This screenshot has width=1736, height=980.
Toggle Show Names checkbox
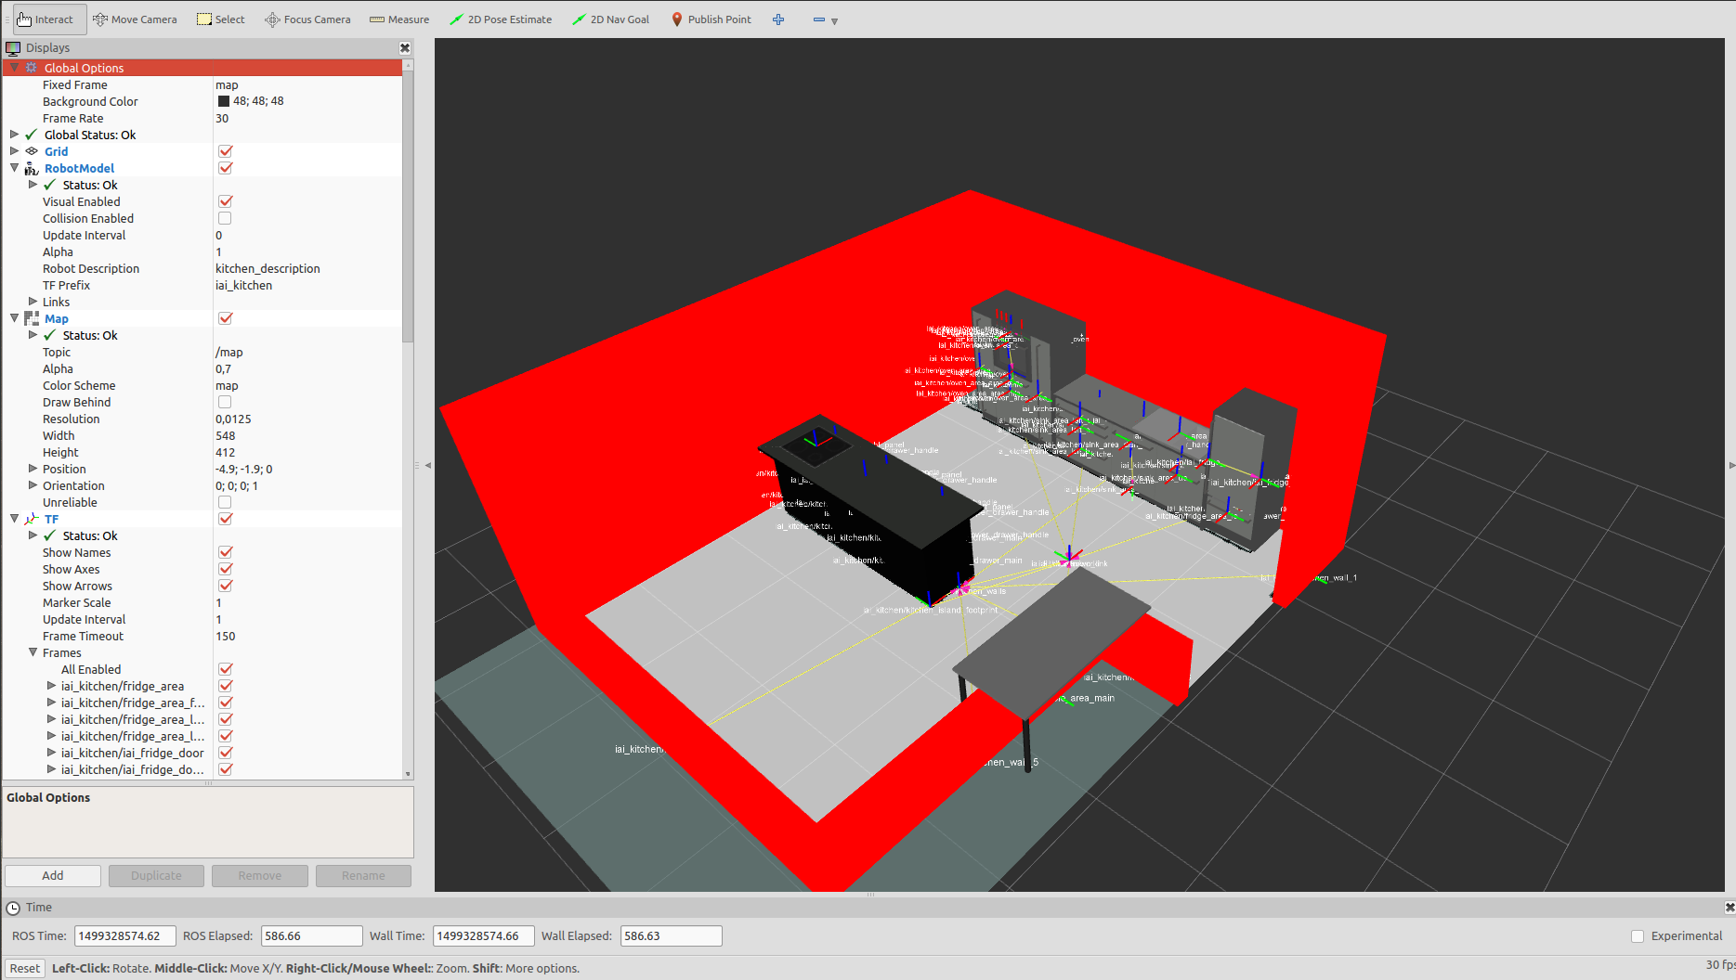tap(225, 552)
